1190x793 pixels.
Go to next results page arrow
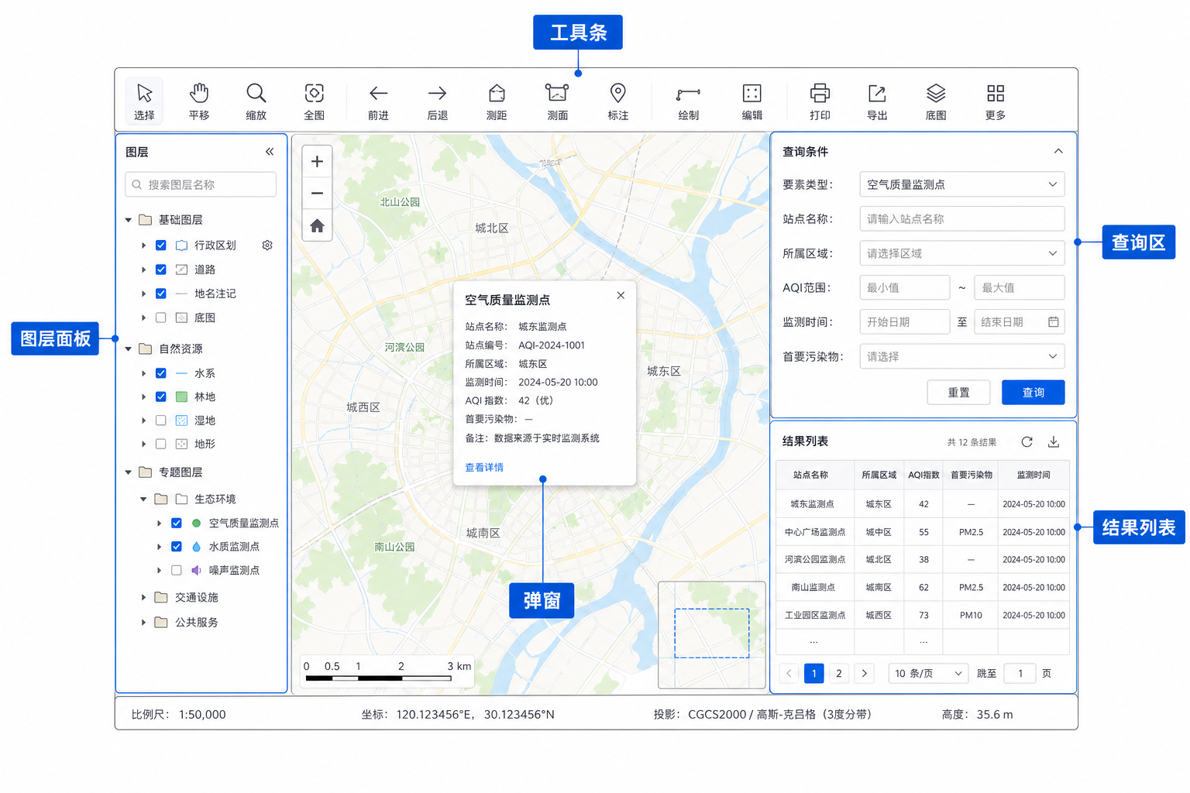point(865,674)
